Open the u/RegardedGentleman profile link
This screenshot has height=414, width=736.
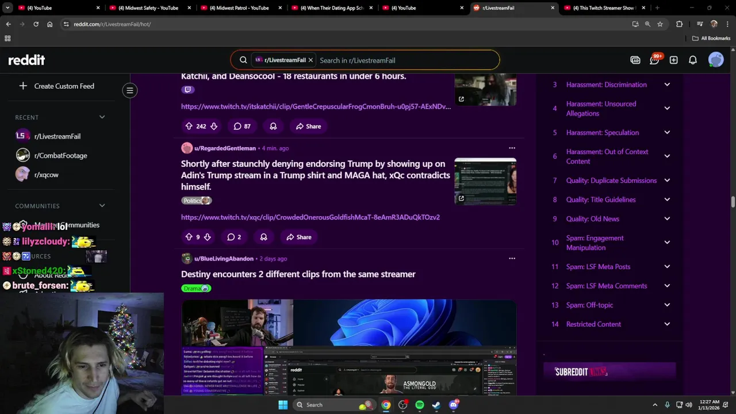click(225, 148)
